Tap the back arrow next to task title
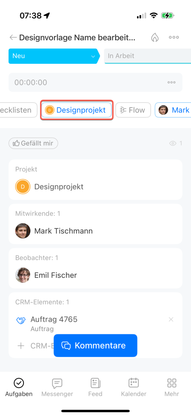Image resolution: width=191 pixels, height=416 pixels. [13, 37]
